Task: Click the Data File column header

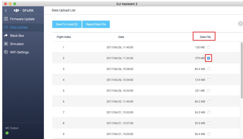Action: [205, 37]
